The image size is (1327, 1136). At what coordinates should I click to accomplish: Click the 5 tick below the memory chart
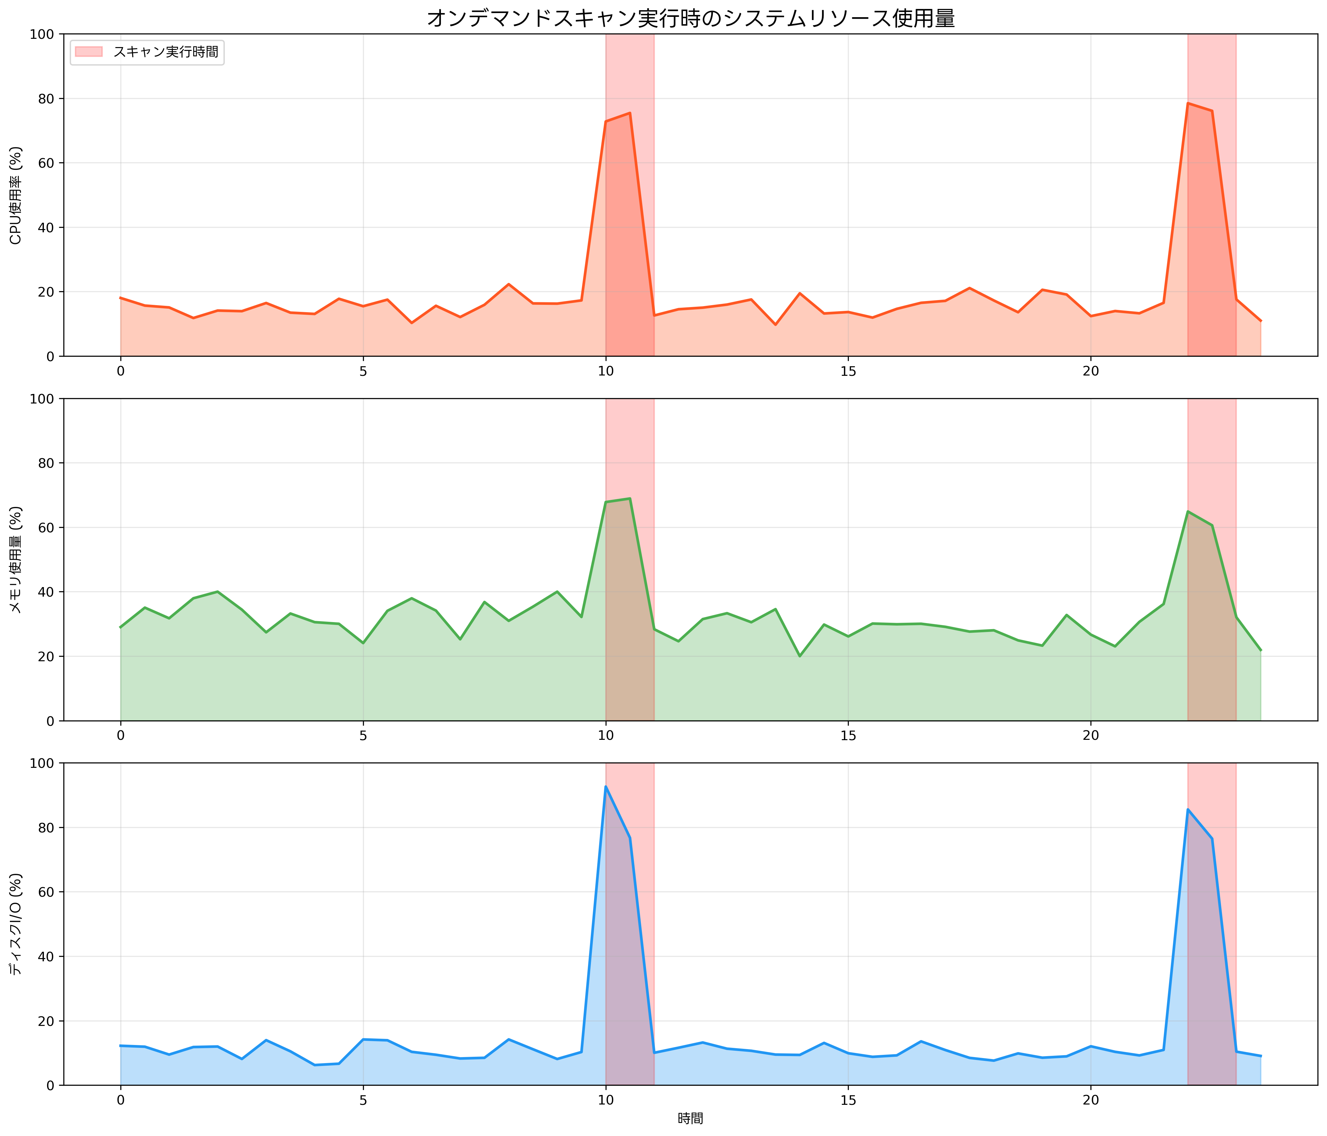click(x=363, y=736)
